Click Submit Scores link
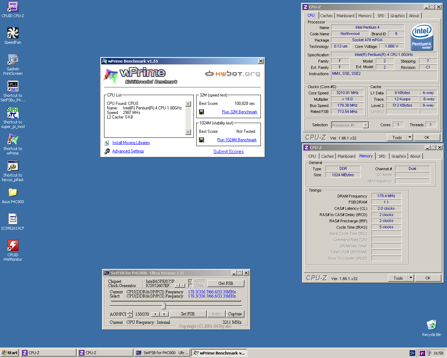 coord(228,151)
